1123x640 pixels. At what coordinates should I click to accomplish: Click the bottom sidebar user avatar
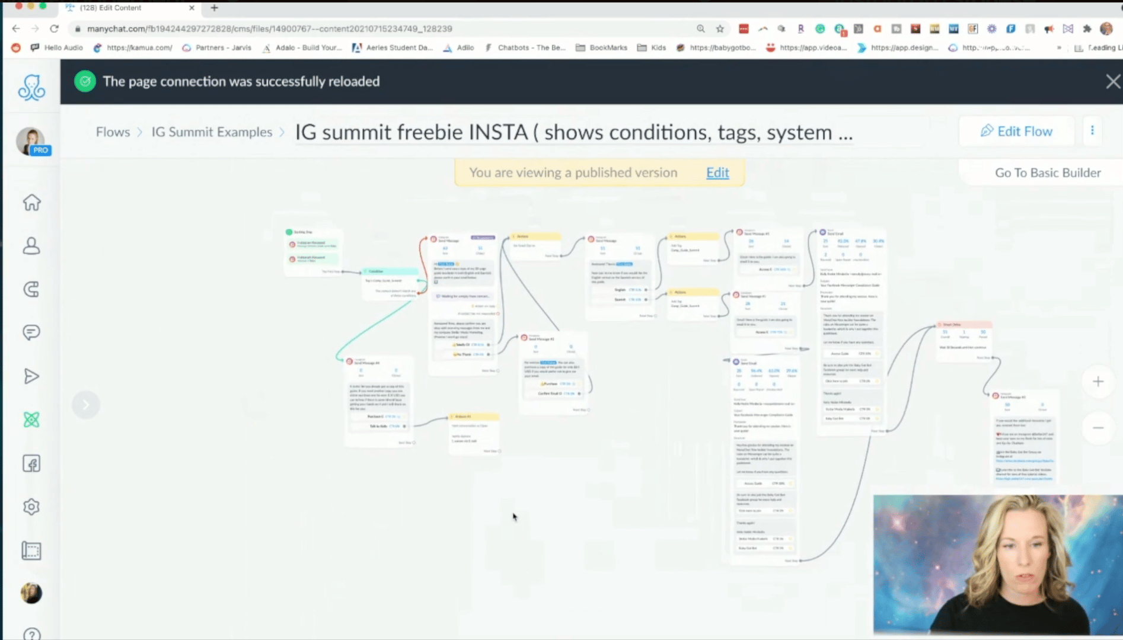[x=31, y=593]
